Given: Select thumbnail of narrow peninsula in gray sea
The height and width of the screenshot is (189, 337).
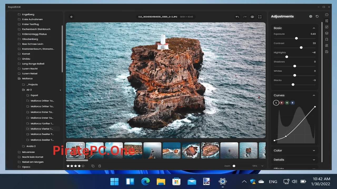Looking at the screenshot, I should 152,150.
